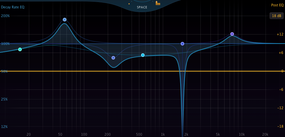Select the EQ band node near 55 Hz
Image resolution: width=285 pixels, height=137 pixels.
tap(64, 19)
